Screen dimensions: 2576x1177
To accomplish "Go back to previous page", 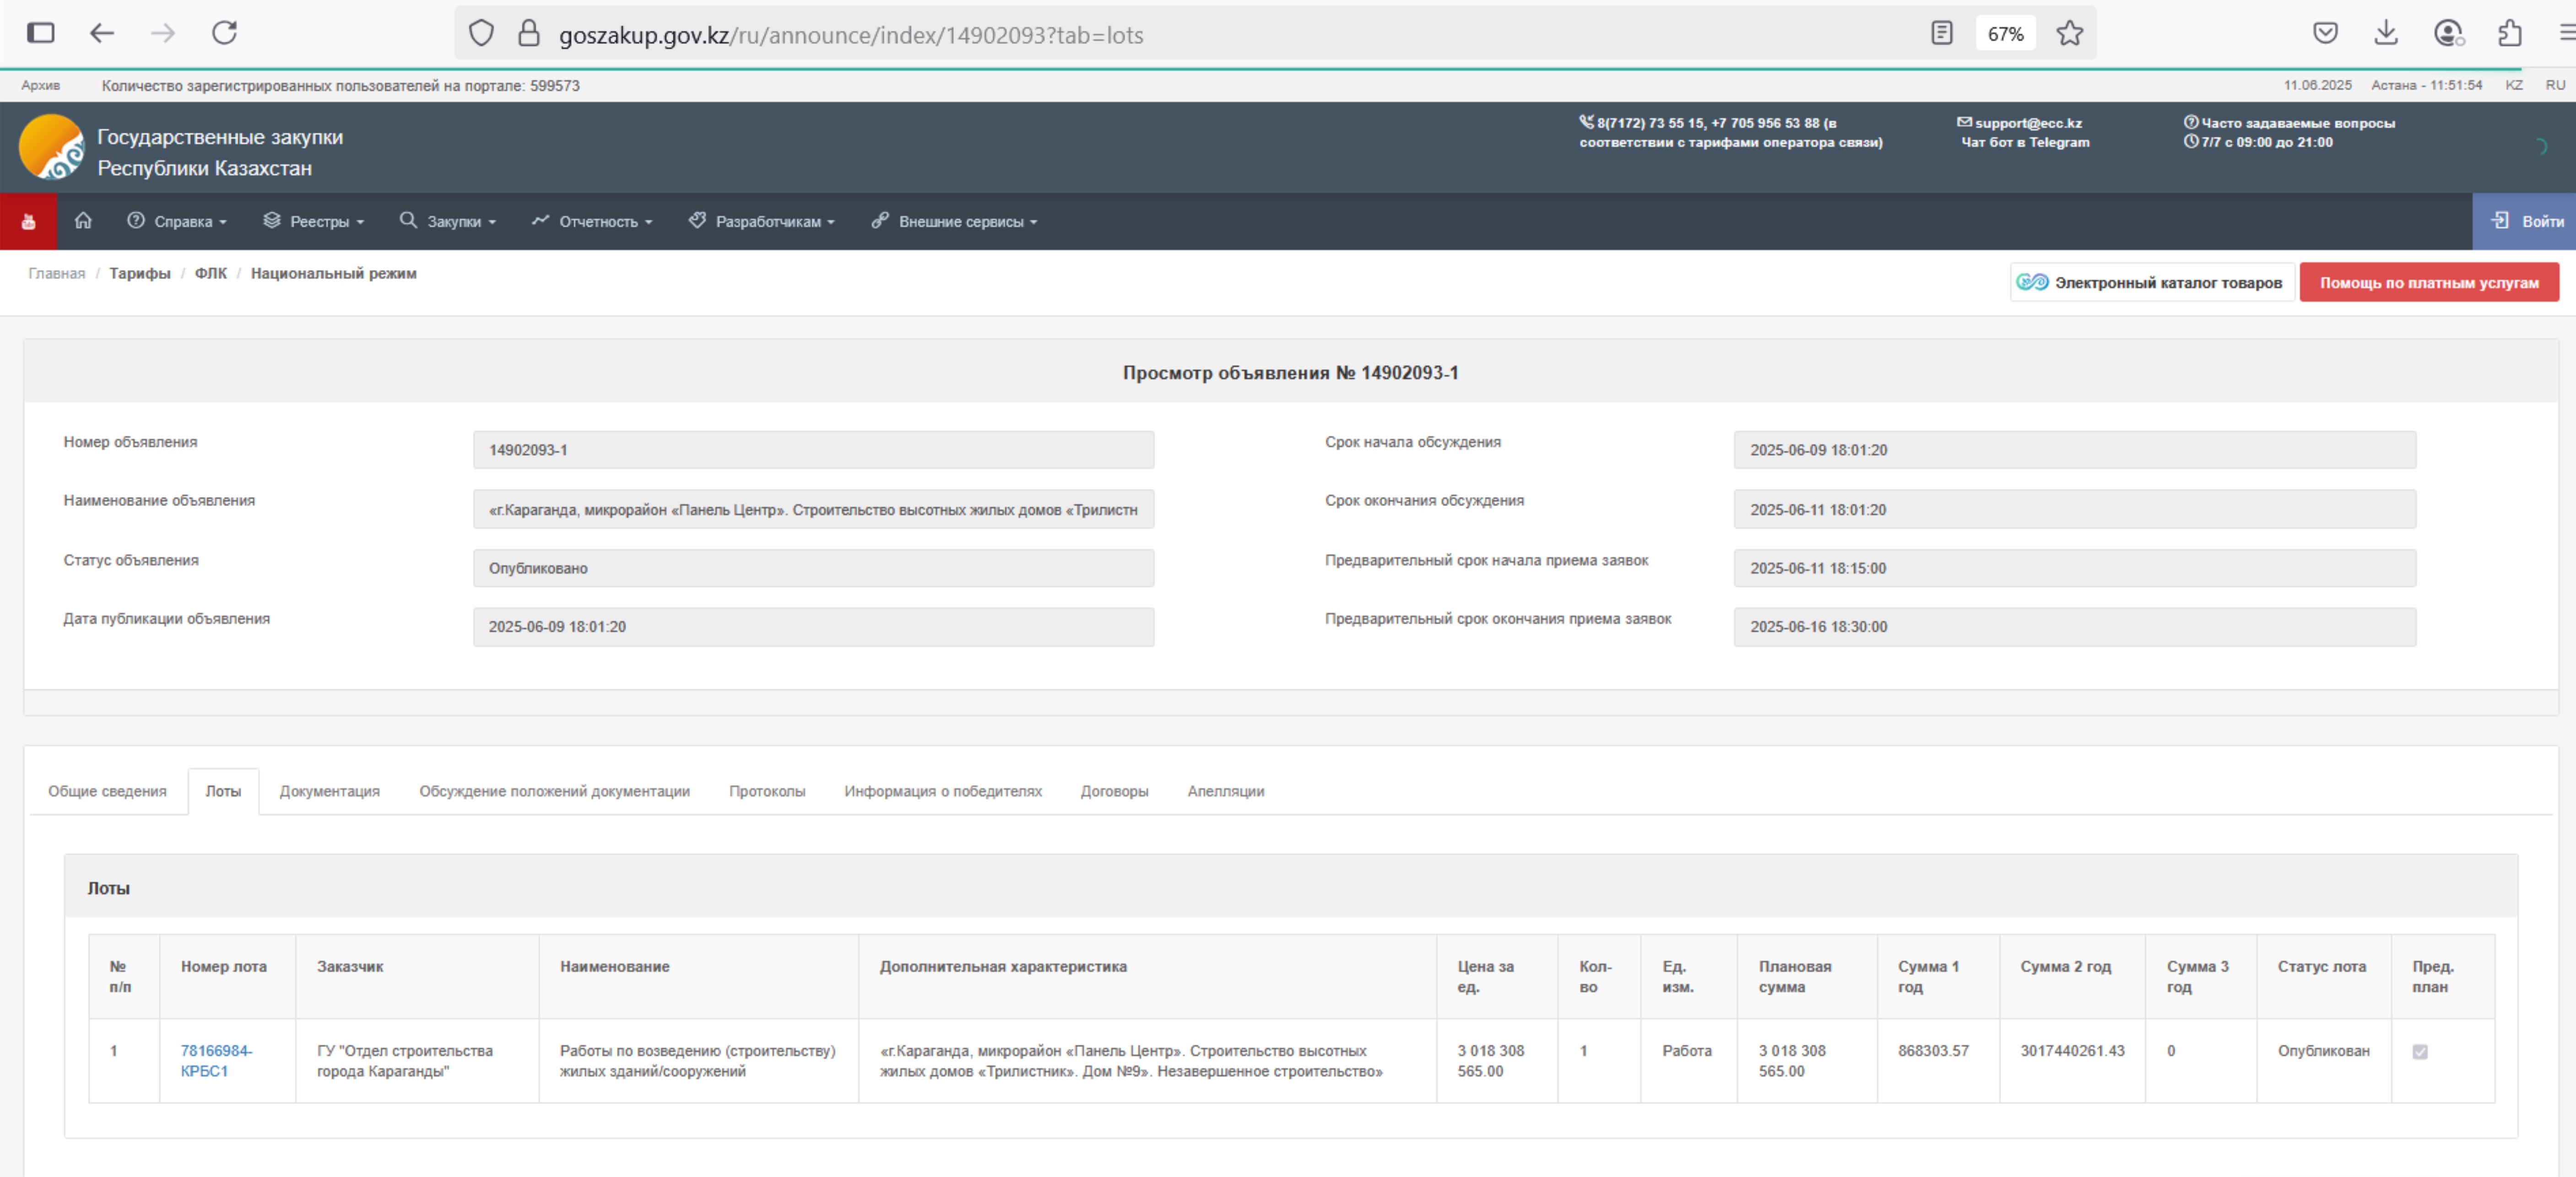I will tap(102, 33).
